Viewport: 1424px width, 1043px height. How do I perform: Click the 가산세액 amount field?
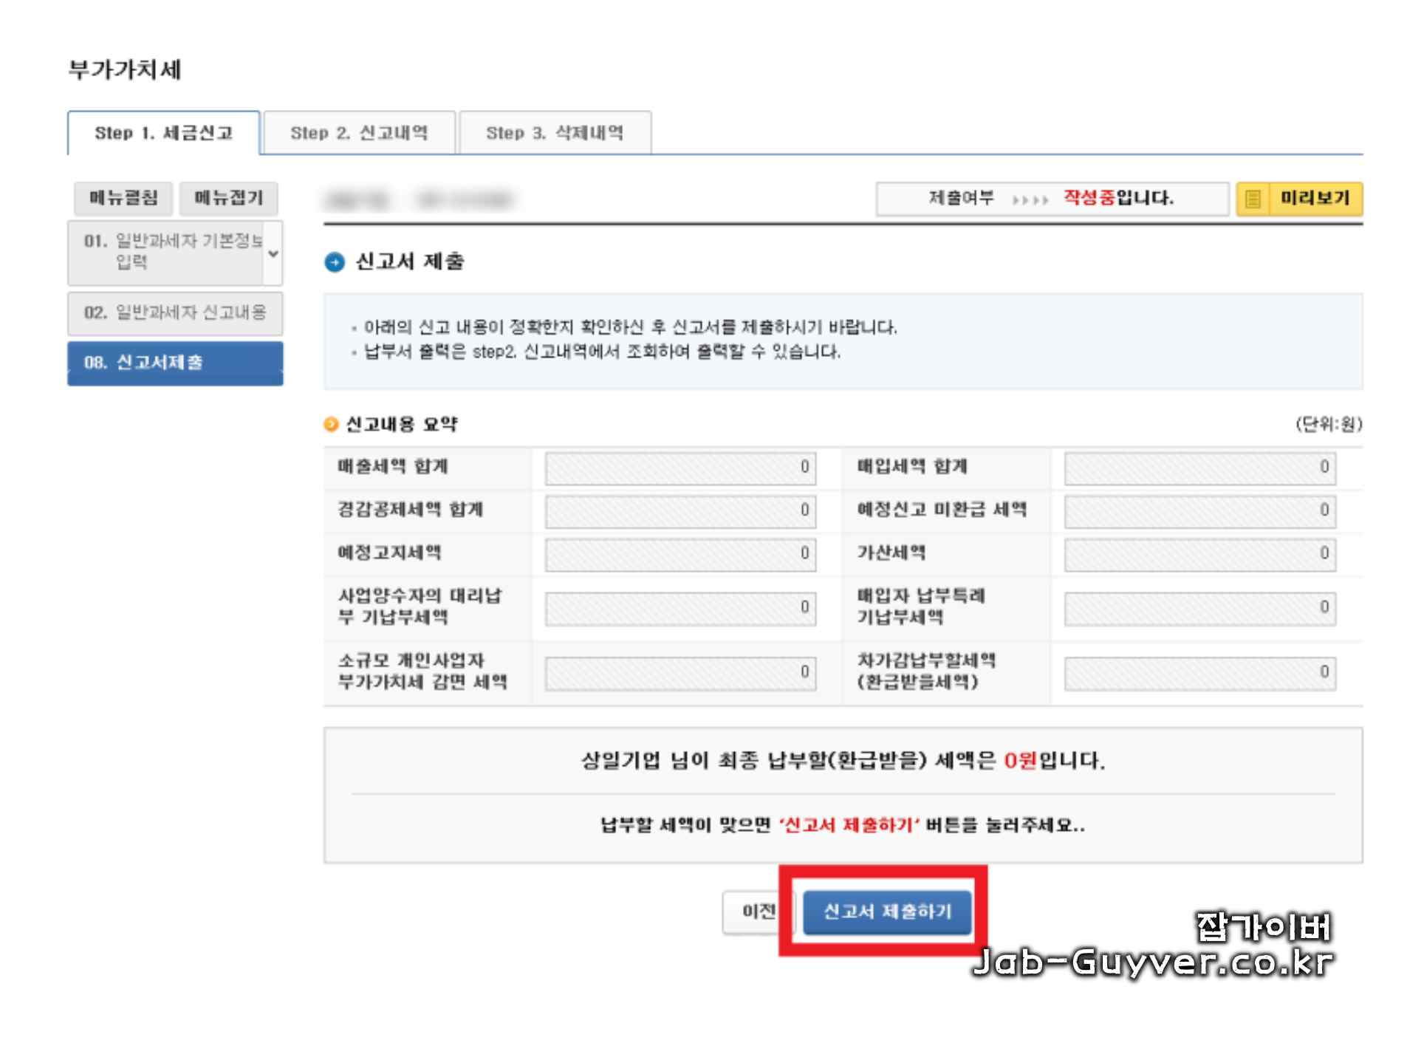click(1199, 553)
